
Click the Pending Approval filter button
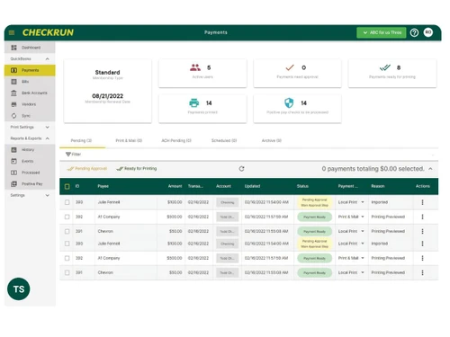click(x=87, y=169)
